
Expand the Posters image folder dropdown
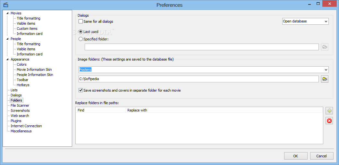[x=326, y=70]
